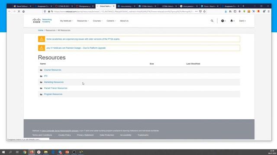
Task: Click the tracking protection shield icon
Action: 45,12
